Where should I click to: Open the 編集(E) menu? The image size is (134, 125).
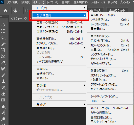[x=26, y=2]
